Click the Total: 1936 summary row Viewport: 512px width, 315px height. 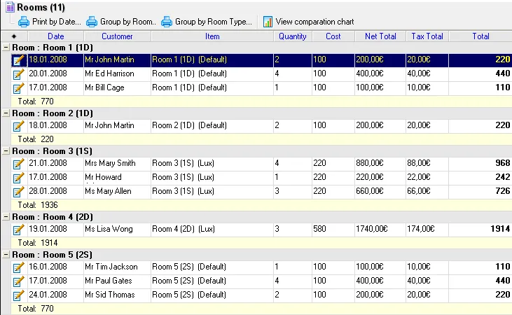click(261, 205)
